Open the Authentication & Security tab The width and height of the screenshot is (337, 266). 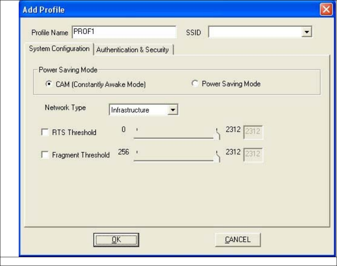click(133, 50)
